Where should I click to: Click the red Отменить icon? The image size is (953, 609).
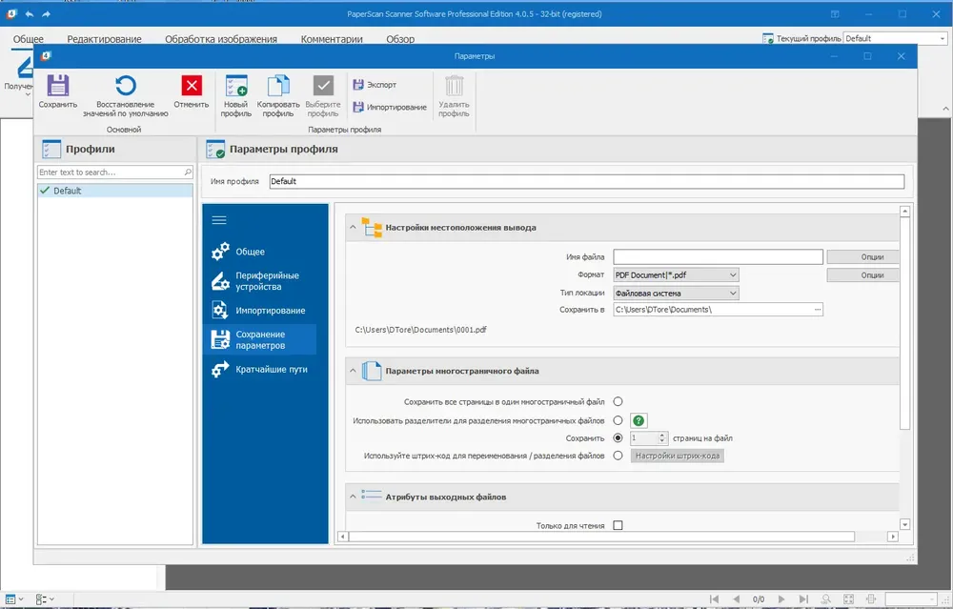(192, 86)
